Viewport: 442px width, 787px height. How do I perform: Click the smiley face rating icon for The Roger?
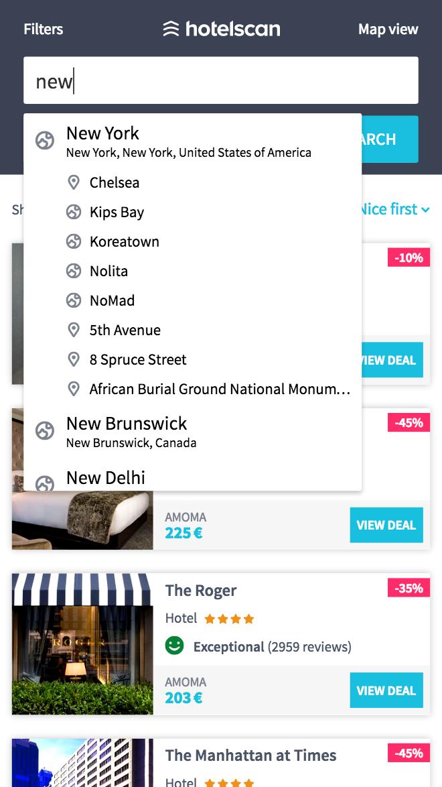coord(173,646)
